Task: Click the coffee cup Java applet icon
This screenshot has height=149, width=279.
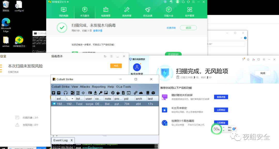Action: [x=118, y=93]
